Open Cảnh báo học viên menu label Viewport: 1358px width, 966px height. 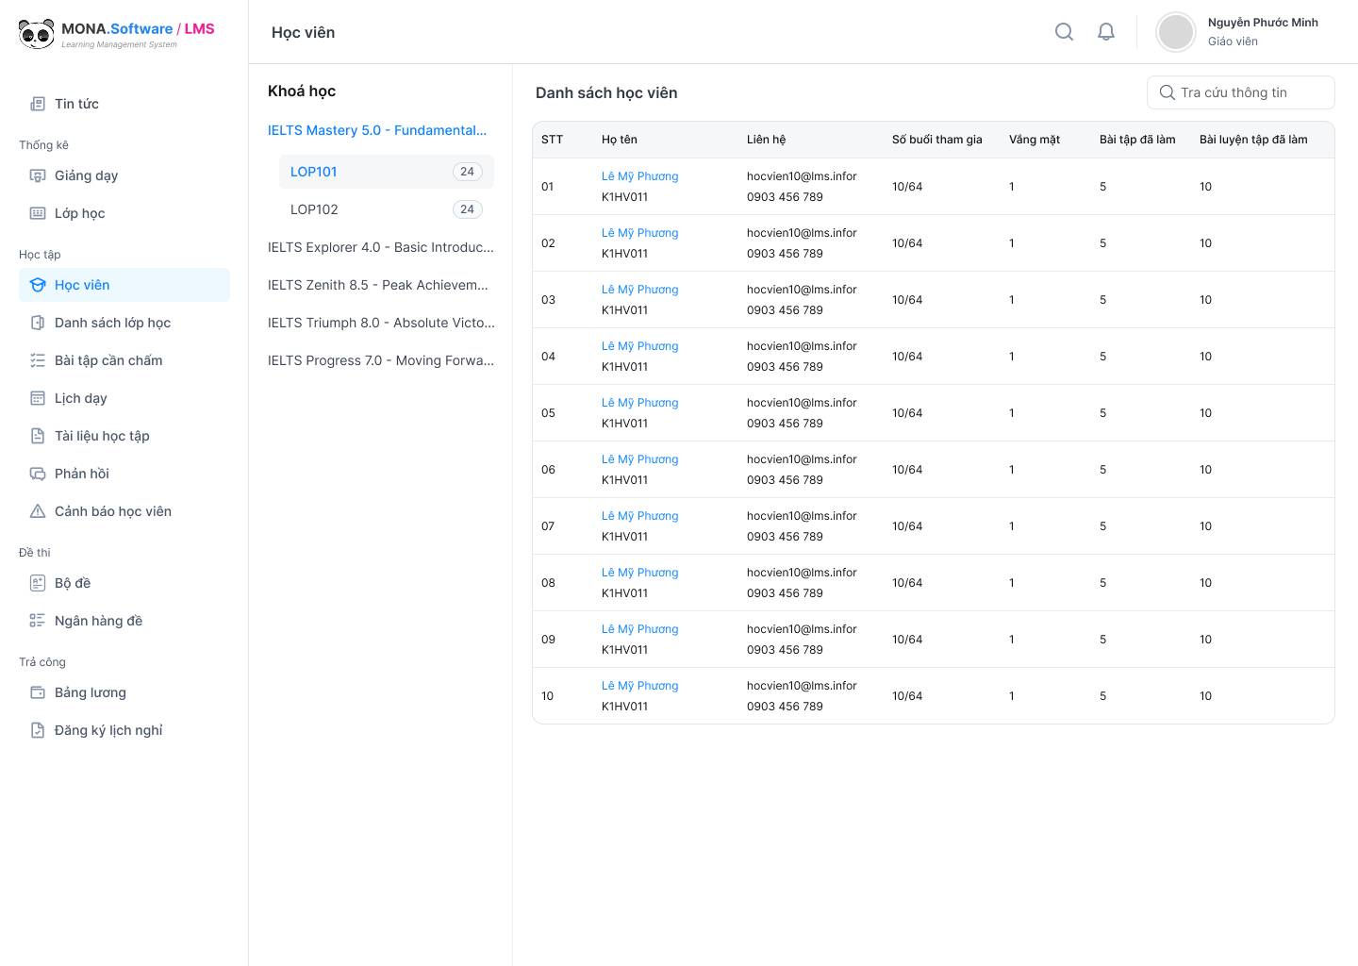[113, 511]
